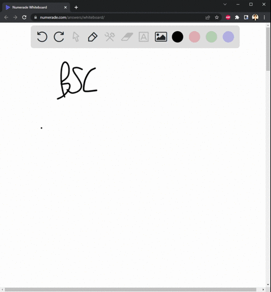Click the scroll right arrow

(263, 290)
